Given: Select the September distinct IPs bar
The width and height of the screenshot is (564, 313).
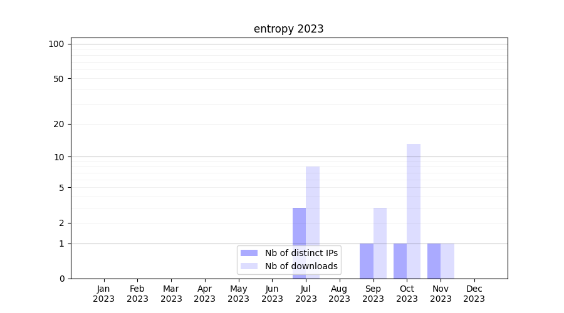Looking at the screenshot, I should click(367, 261).
